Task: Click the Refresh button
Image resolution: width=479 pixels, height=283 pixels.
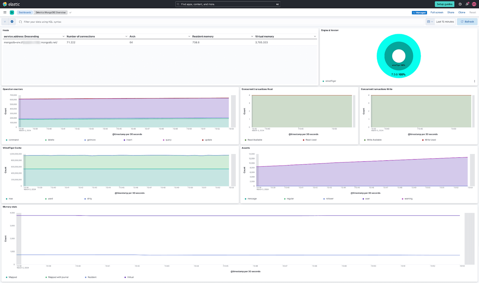Action: [467, 22]
